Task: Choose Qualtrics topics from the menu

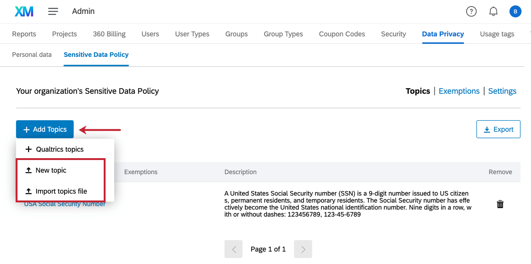Action: (65, 149)
